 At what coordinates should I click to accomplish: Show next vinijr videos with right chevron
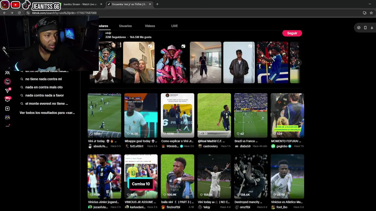tap(298, 62)
